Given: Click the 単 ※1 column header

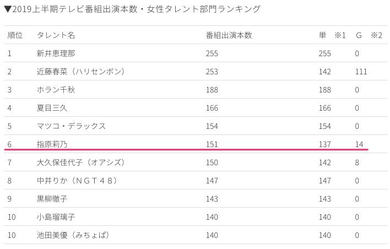Looking at the screenshot, I should 332,35.
